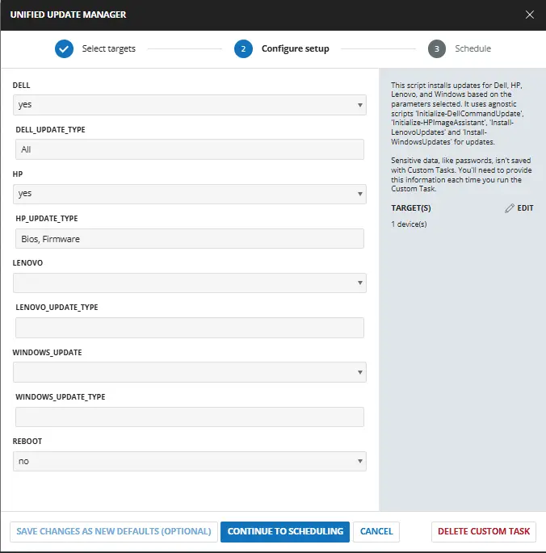
Task: Click the empty LENOVO_UPDATE_TYPE input field
Action: (190, 328)
